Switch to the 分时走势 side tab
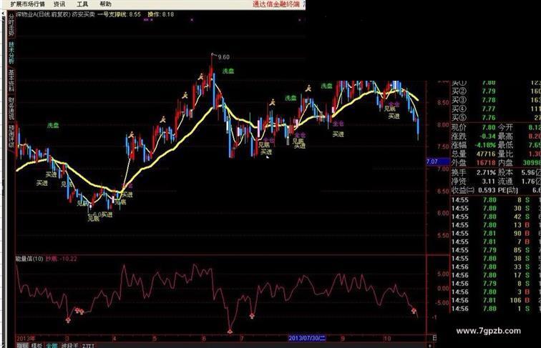Screen dimensions: 541x348 coord(11,25)
